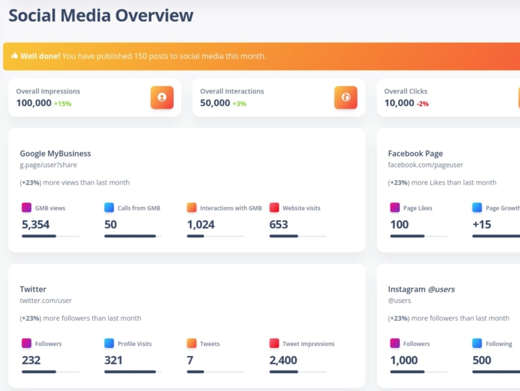Viewport: 520px width, 391px height.
Task: Click 'more views than last month' text
Action: click(86, 183)
